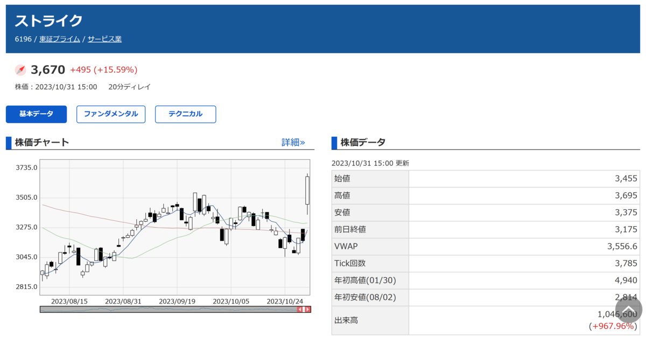Switch to the テクニカル tab
The image size is (646, 338).
tap(186, 114)
